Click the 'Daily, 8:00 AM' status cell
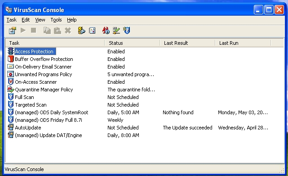 point(123,135)
